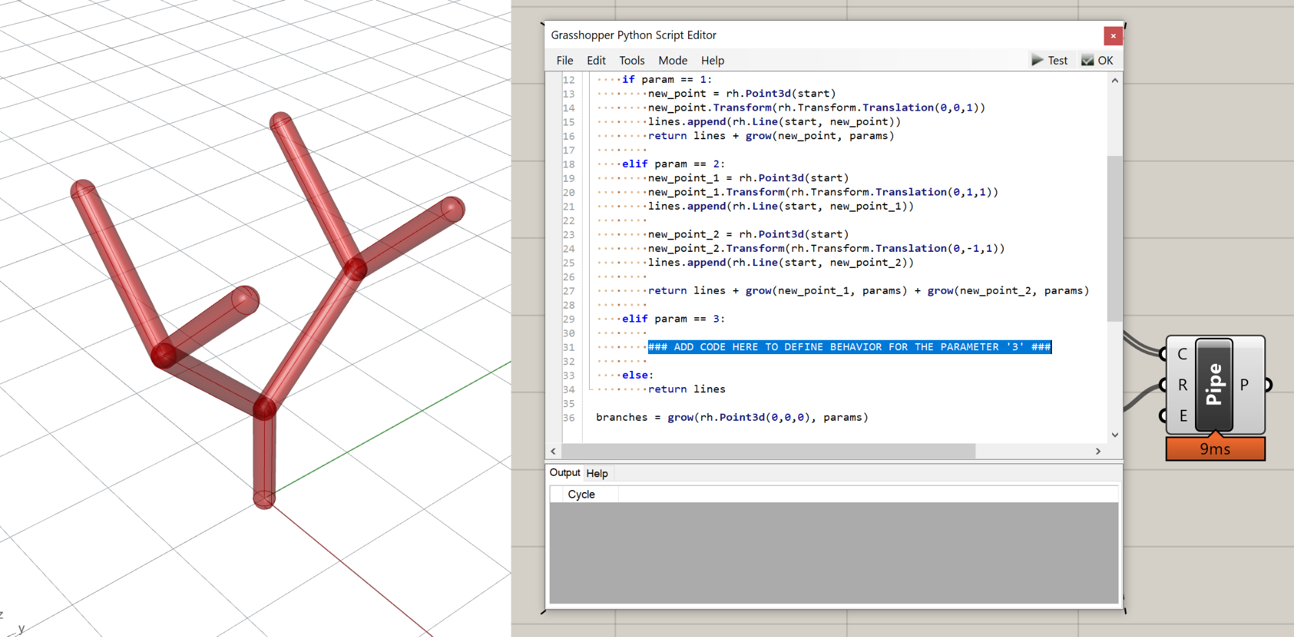Open the Edit menu
Viewport: 1294px width, 637px height.
596,60
